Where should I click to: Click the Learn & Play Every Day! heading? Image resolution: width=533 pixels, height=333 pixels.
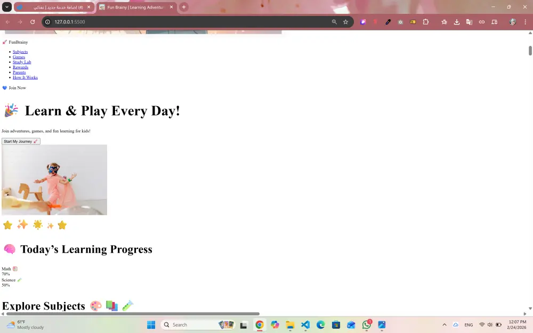click(92, 111)
